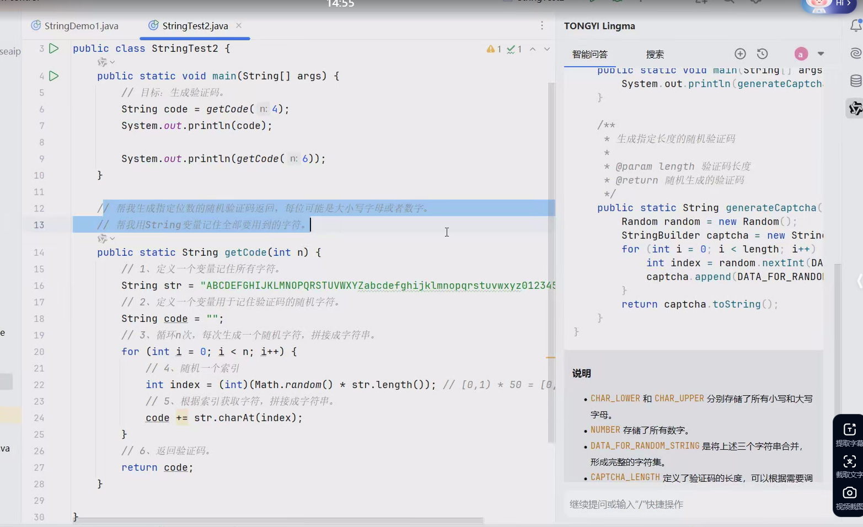Open the spiral tool window icon in the right sidebar
Viewport: 863px width, 527px height.
[856, 53]
